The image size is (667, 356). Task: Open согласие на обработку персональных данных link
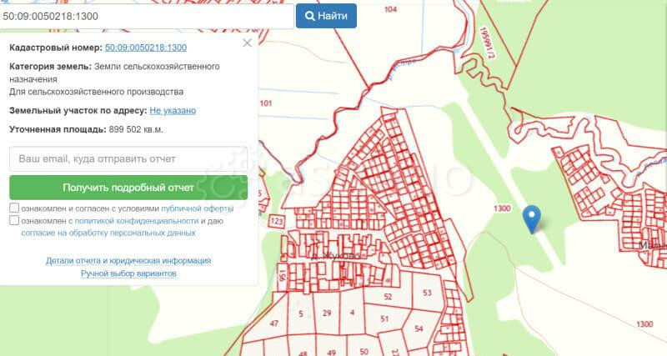110,233
